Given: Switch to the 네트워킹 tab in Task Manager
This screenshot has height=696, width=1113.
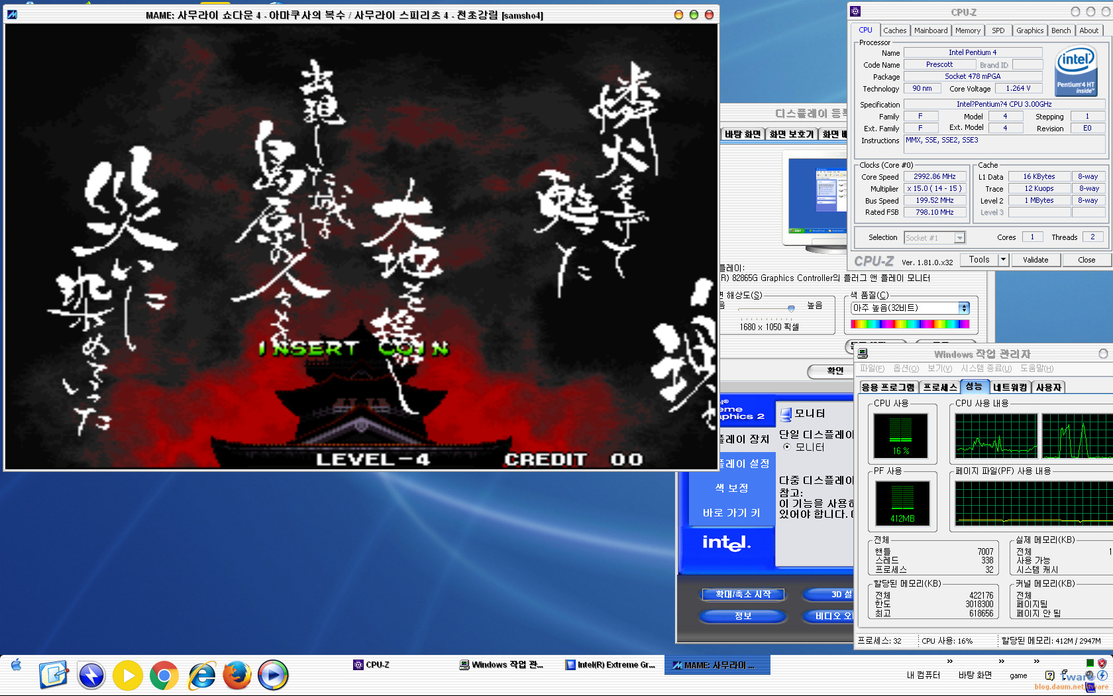Looking at the screenshot, I should [x=1010, y=387].
